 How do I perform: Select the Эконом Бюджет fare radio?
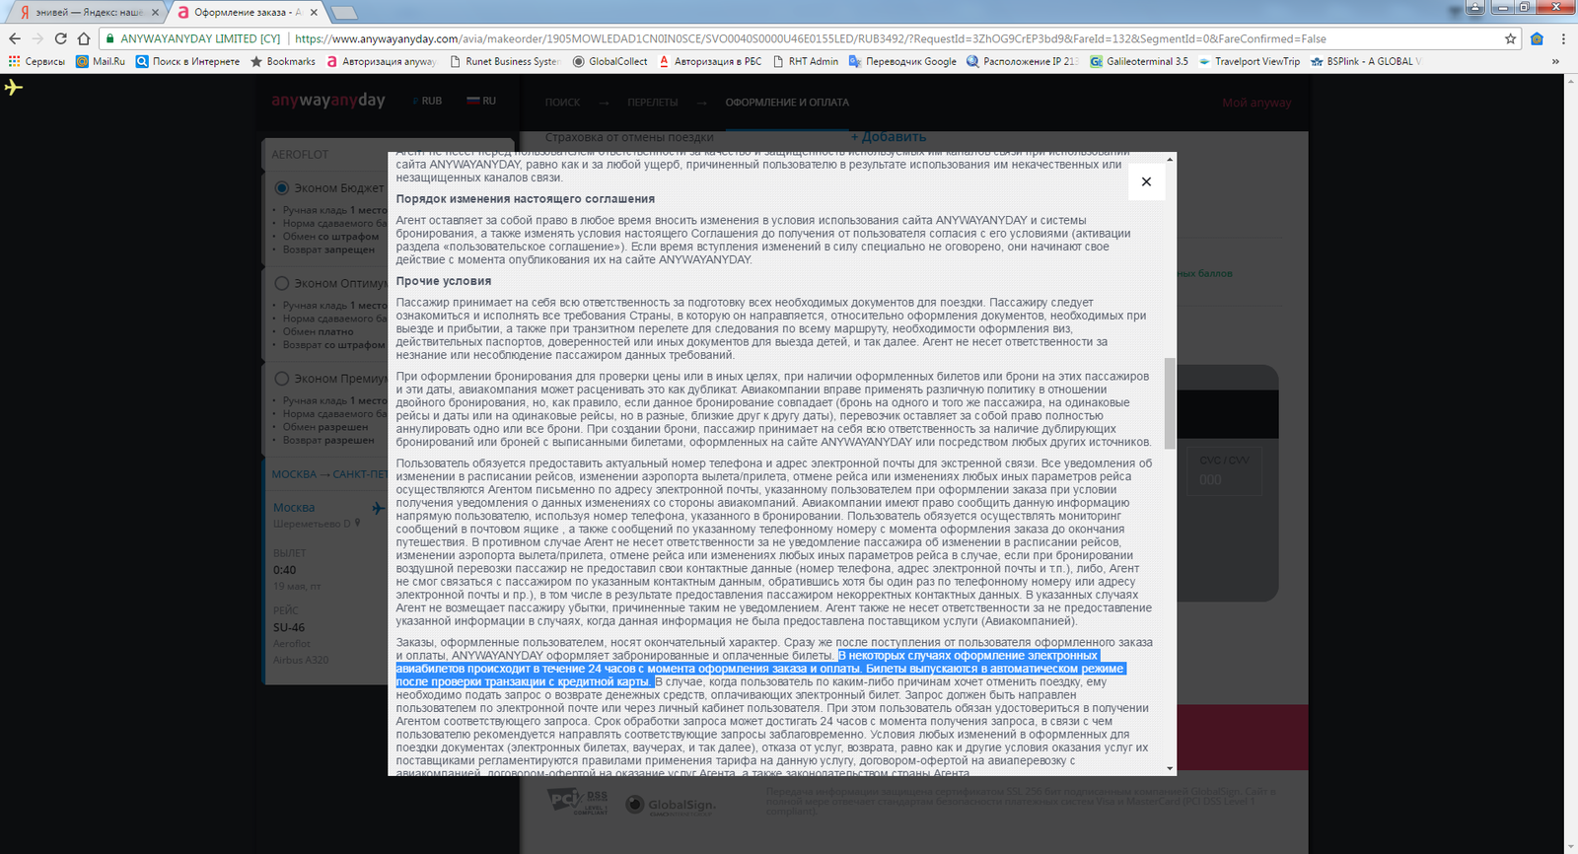click(282, 187)
